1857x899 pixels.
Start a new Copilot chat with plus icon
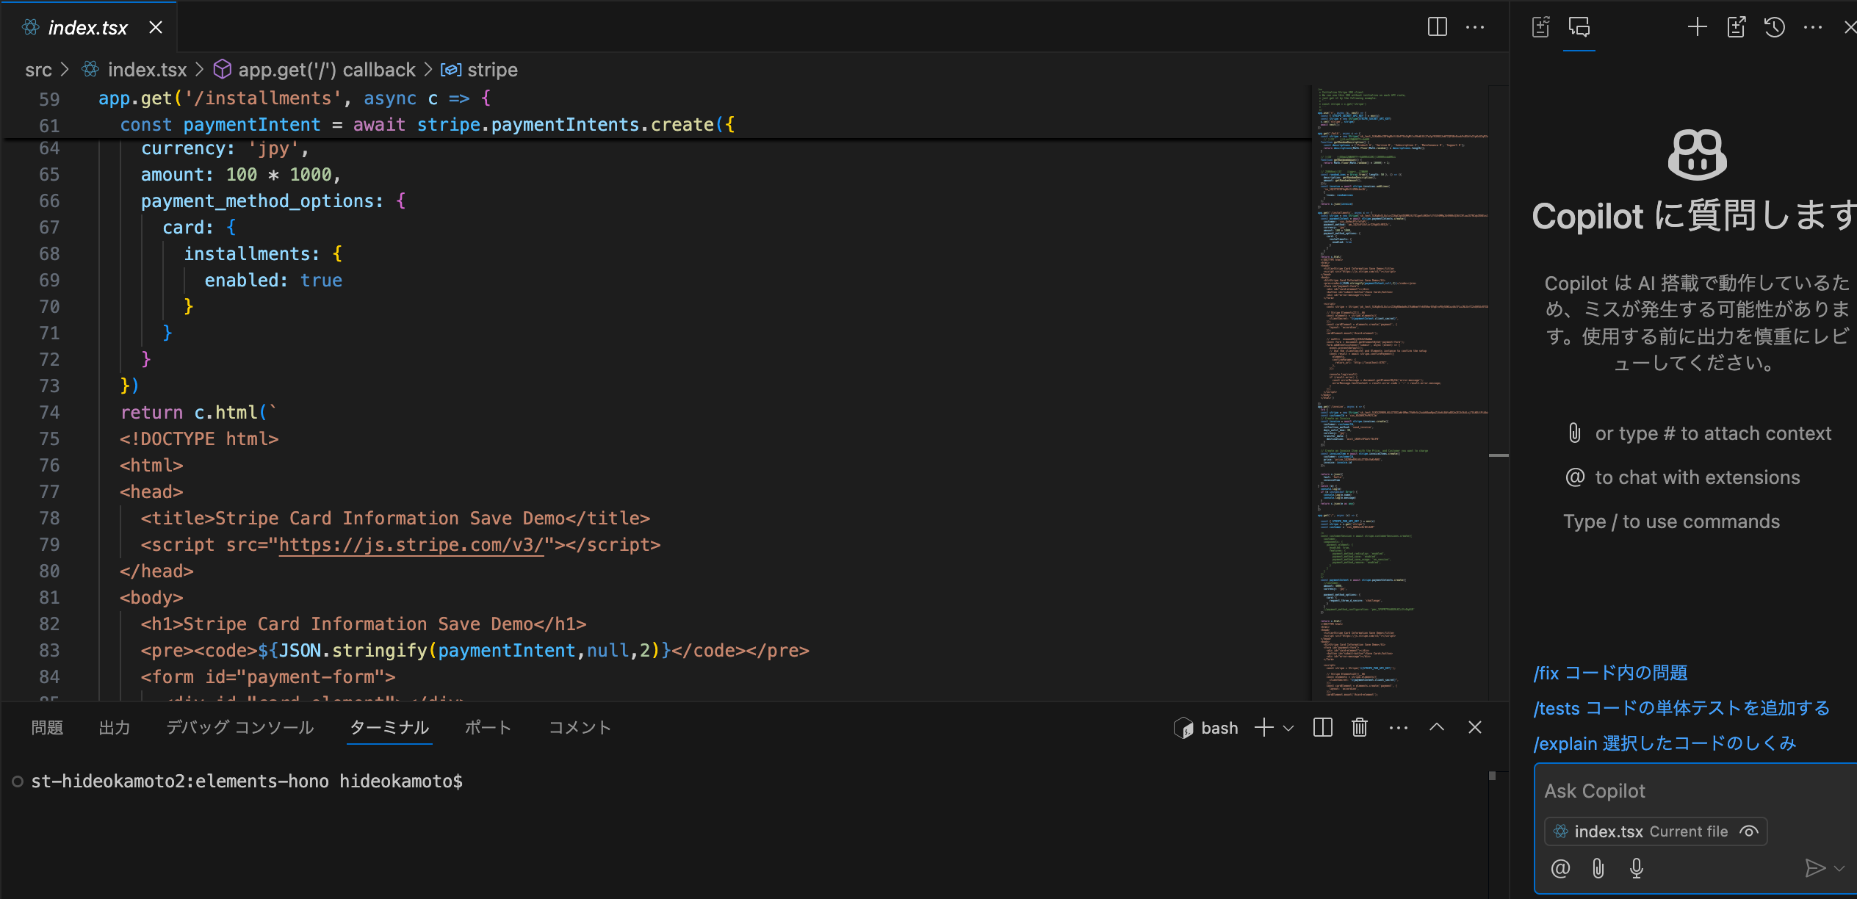[1697, 27]
